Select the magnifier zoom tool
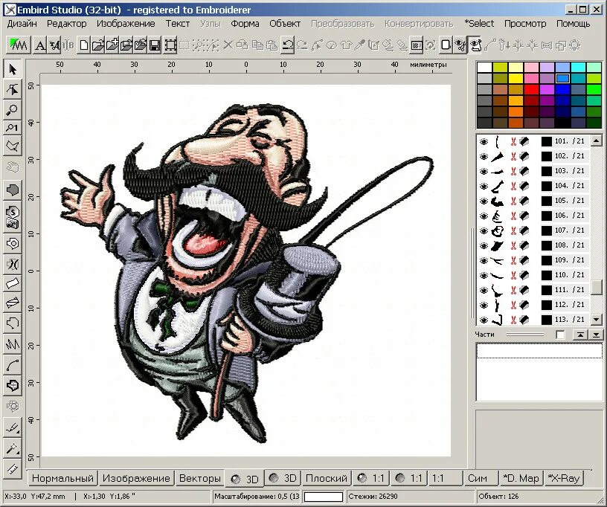607x507 pixels. (13, 109)
